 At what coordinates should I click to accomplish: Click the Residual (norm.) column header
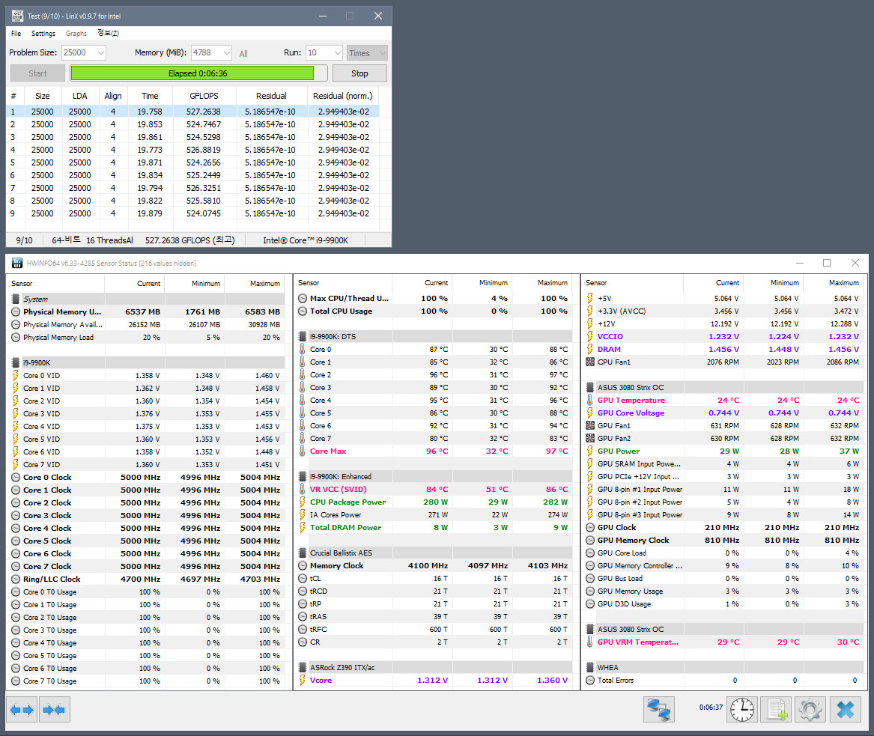coord(343,96)
